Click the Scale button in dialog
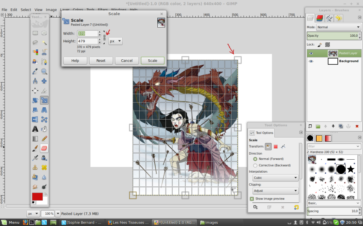The height and width of the screenshot is (226, 363). (152, 61)
